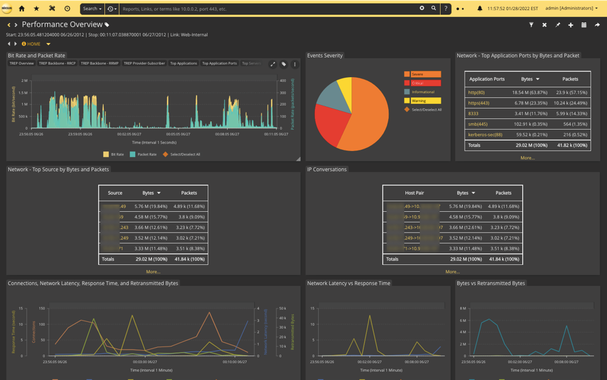
Task: Open the http(80) application port link
Action: click(x=476, y=93)
